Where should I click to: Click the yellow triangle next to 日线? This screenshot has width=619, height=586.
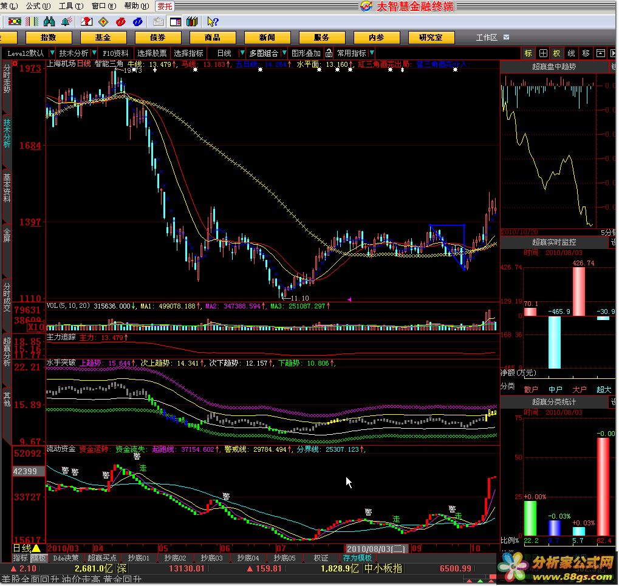(x=36, y=548)
